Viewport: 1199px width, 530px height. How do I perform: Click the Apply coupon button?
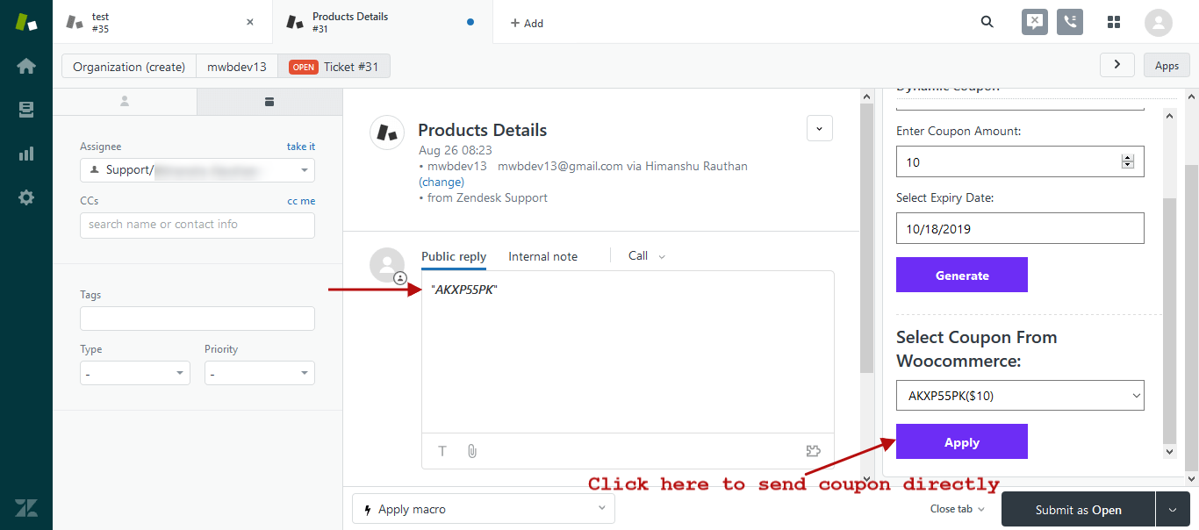coord(961,442)
